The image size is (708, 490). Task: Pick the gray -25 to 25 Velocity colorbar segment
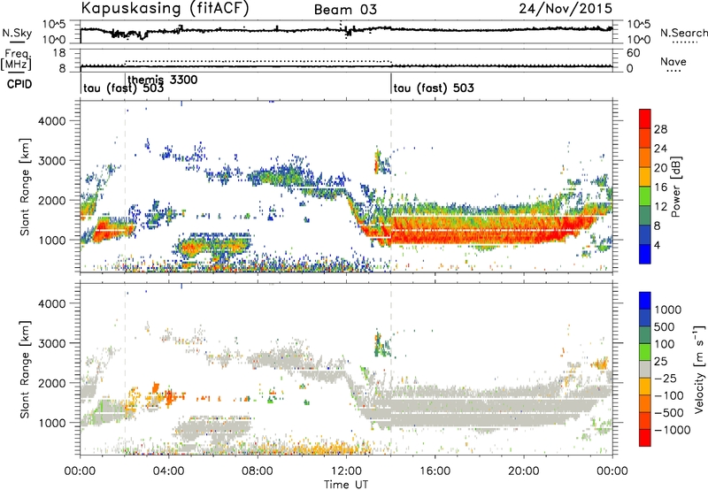click(x=645, y=369)
